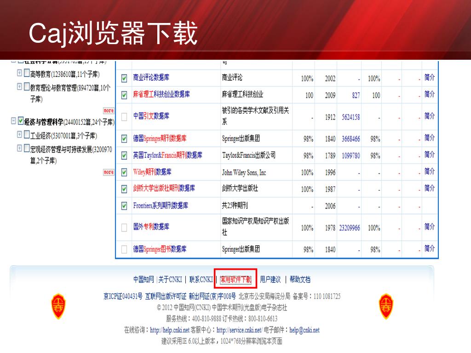The height and width of the screenshot is (353, 471).
Task: Click the 京ICP证040431号 link
Action: 123,296
